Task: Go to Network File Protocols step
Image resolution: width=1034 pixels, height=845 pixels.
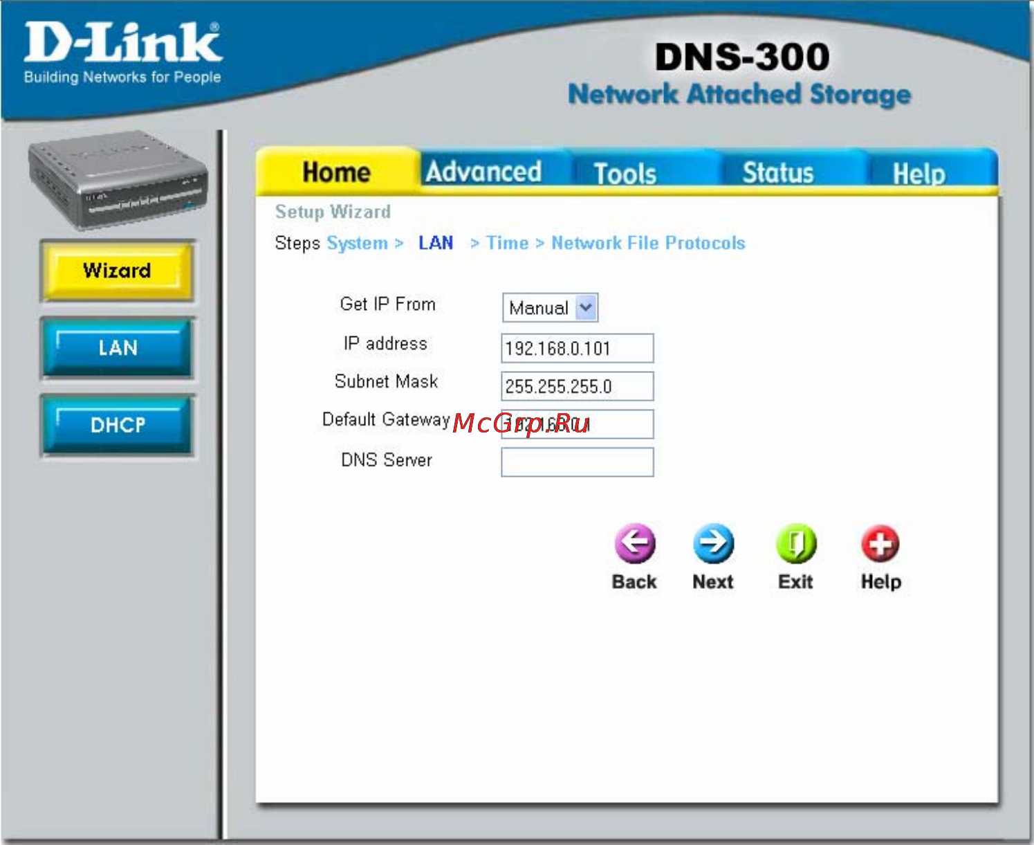Action: (x=648, y=243)
